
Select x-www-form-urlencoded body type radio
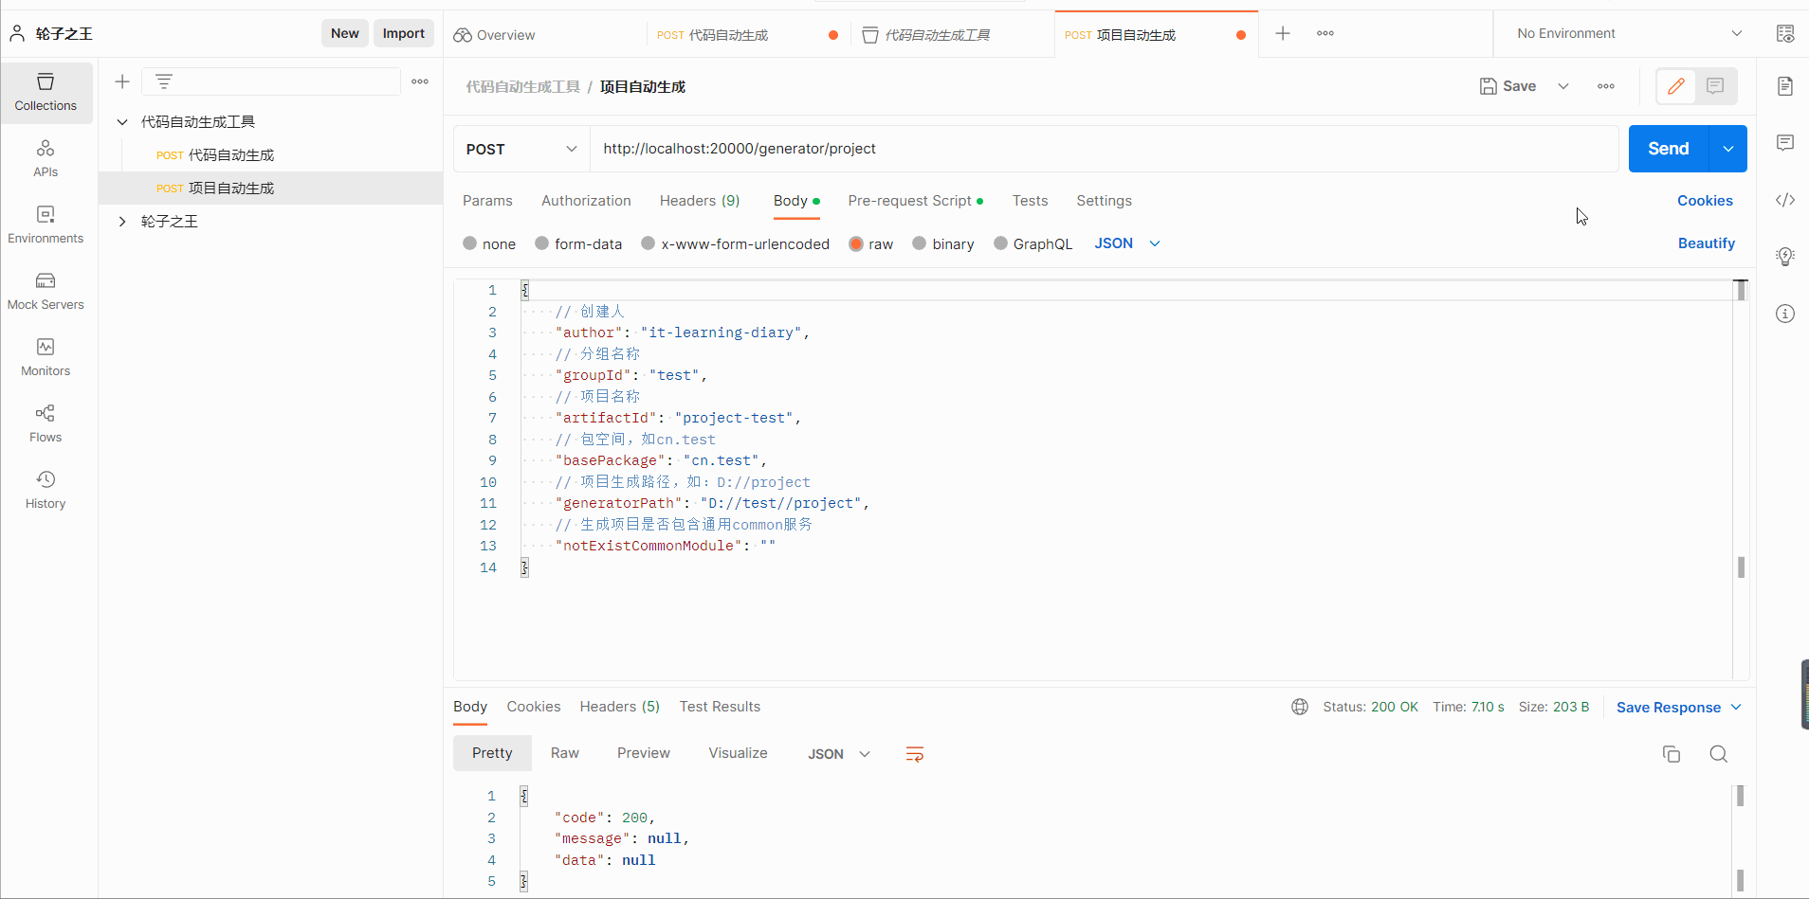tap(649, 243)
